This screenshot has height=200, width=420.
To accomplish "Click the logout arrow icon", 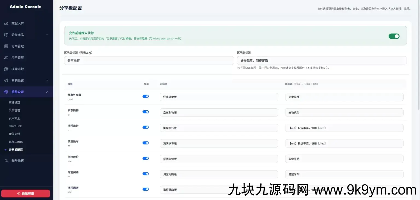I will [x=19, y=194].
